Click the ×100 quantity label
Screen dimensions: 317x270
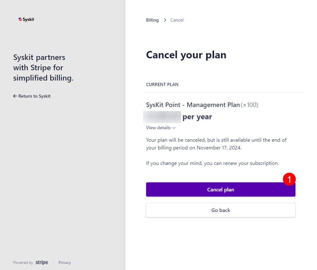249,105
